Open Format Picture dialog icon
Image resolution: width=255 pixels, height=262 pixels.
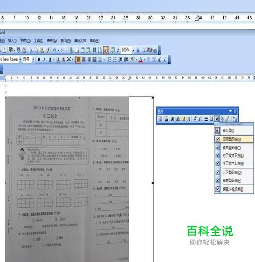[x=222, y=119]
